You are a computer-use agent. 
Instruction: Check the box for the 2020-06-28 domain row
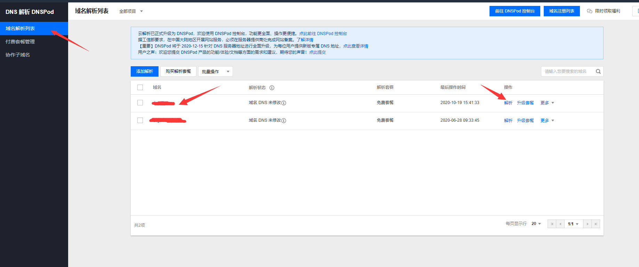tap(140, 120)
